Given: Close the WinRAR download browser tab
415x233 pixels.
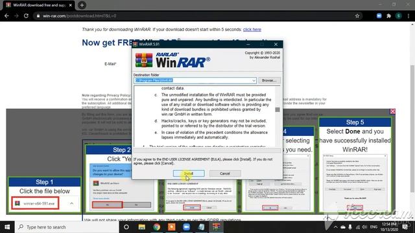Looking at the screenshot, I should pos(71,5).
